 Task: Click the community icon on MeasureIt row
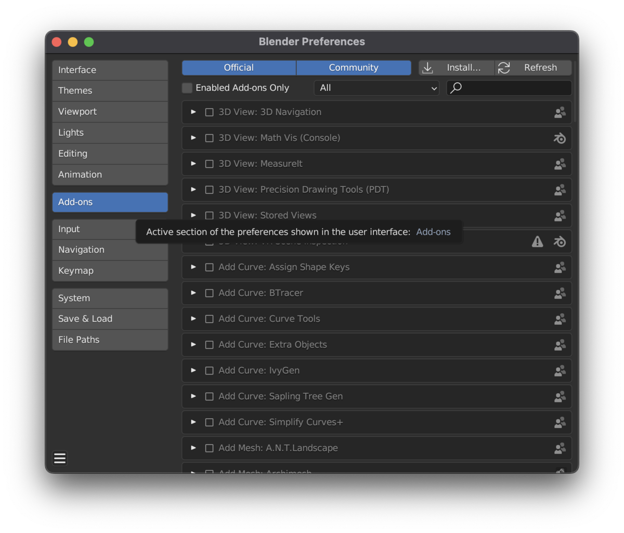tap(560, 164)
